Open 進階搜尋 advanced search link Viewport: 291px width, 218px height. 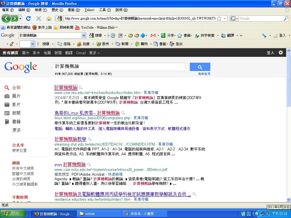[x=204, y=74]
